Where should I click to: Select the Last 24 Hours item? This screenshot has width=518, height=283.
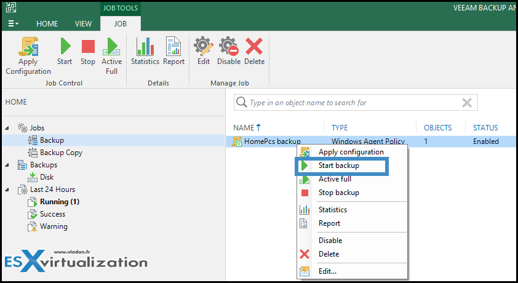click(x=52, y=189)
